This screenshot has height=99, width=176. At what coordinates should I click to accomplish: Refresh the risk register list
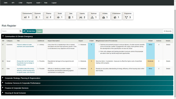pyautogui.click(x=24, y=31)
